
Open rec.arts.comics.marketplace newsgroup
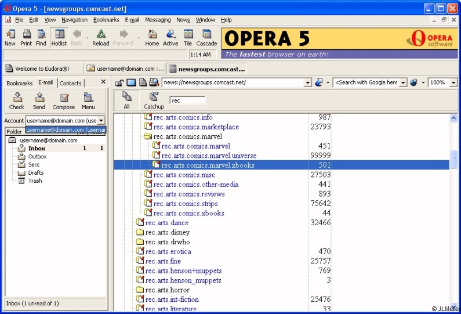[x=196, y=127]
